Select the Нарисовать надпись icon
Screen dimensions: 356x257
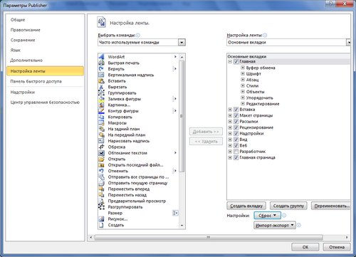point(101,141)
